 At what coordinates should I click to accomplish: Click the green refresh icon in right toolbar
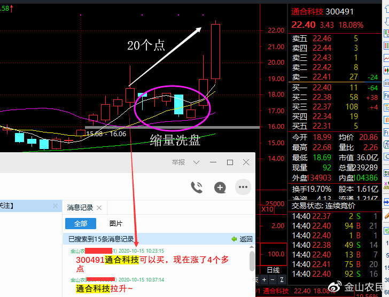click(x=386, y=231)
